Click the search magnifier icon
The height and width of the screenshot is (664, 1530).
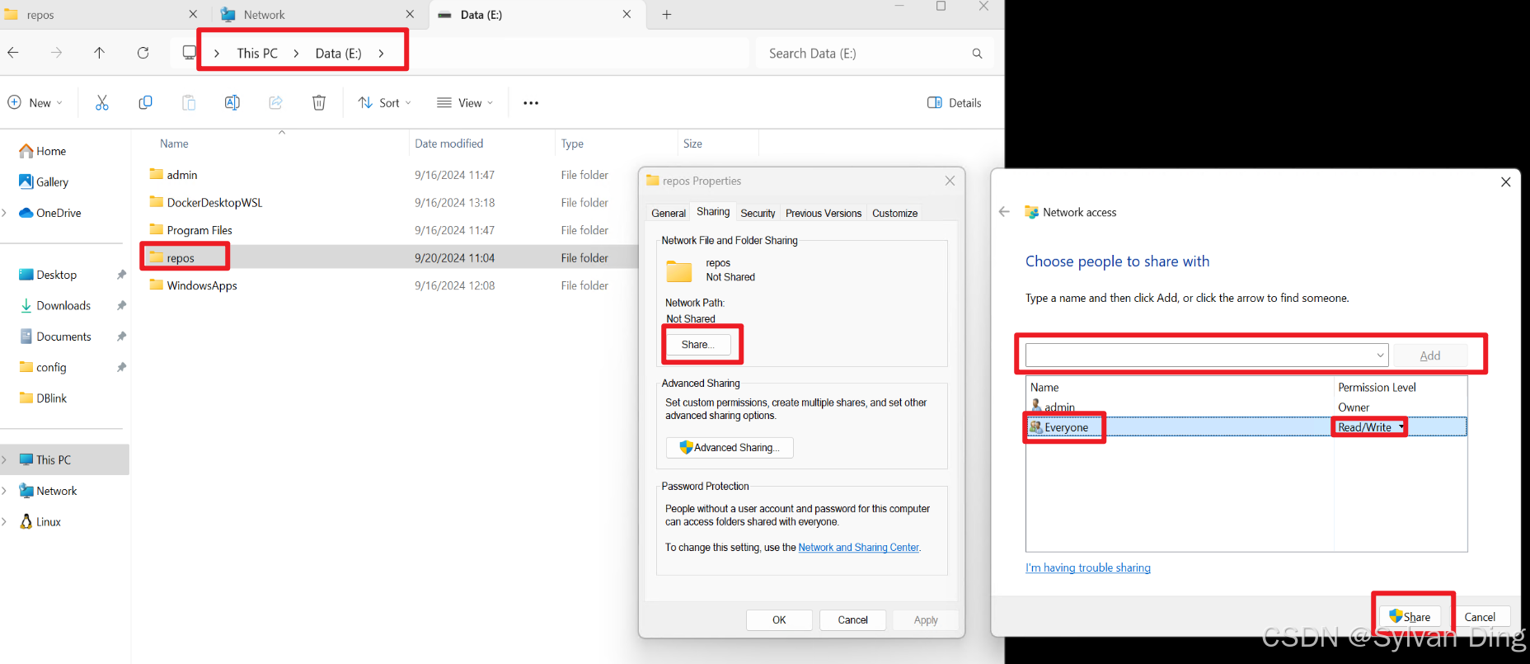[977, 54]
